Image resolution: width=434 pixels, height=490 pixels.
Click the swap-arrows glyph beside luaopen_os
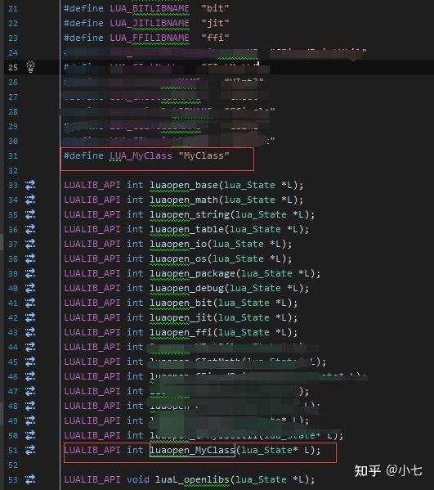30,258
